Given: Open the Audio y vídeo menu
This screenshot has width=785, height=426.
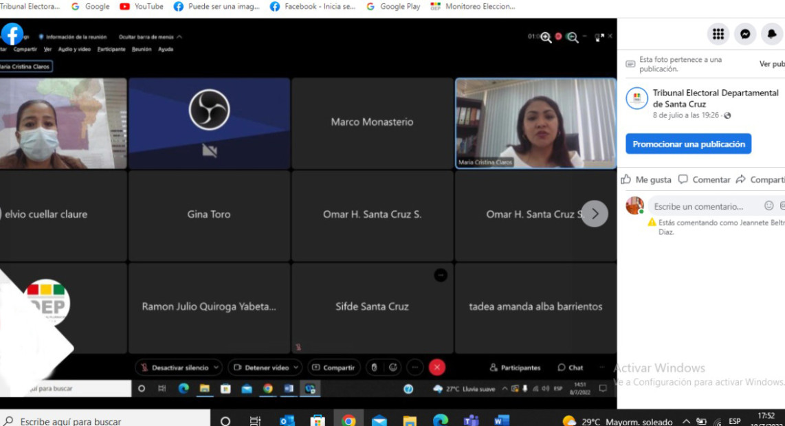Looking at the screenshot, I should pos(74,49).
